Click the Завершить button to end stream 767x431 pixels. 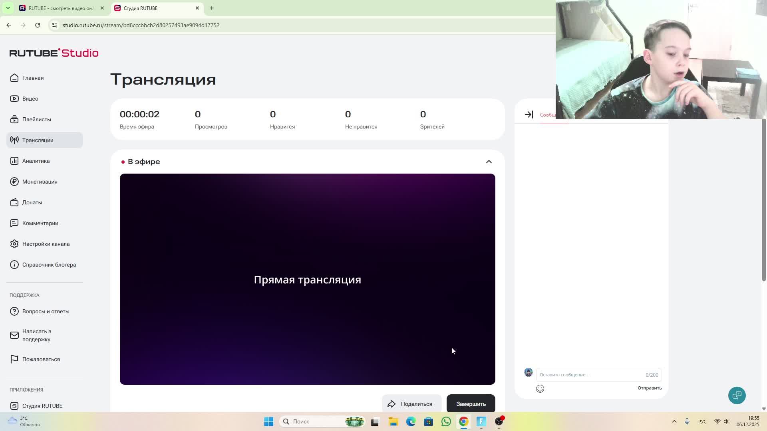tap(471, 403)
